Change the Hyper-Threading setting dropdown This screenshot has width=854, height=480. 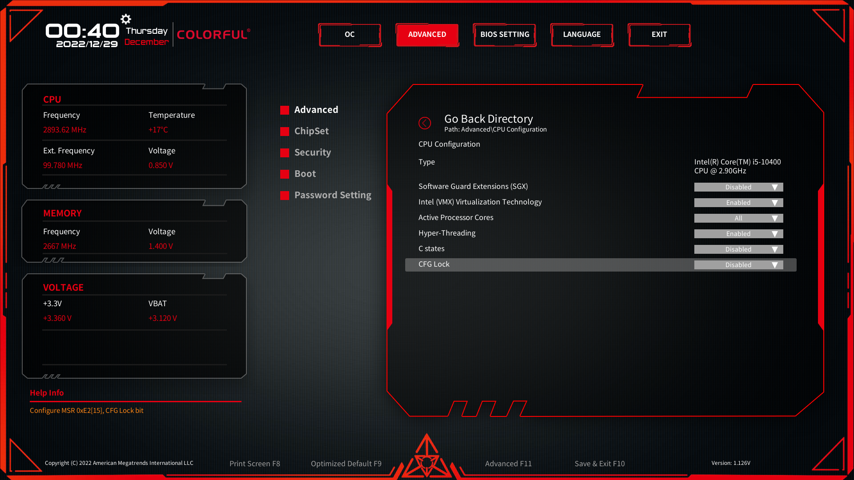(x=738, y=234)
